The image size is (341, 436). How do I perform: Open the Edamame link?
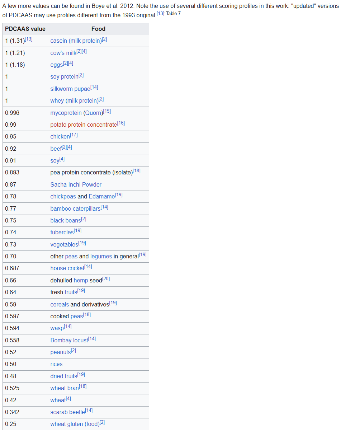tap(102, 197)
